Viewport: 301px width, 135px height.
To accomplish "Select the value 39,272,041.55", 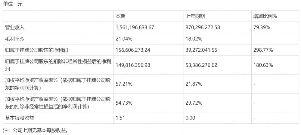I will point(202,50).
